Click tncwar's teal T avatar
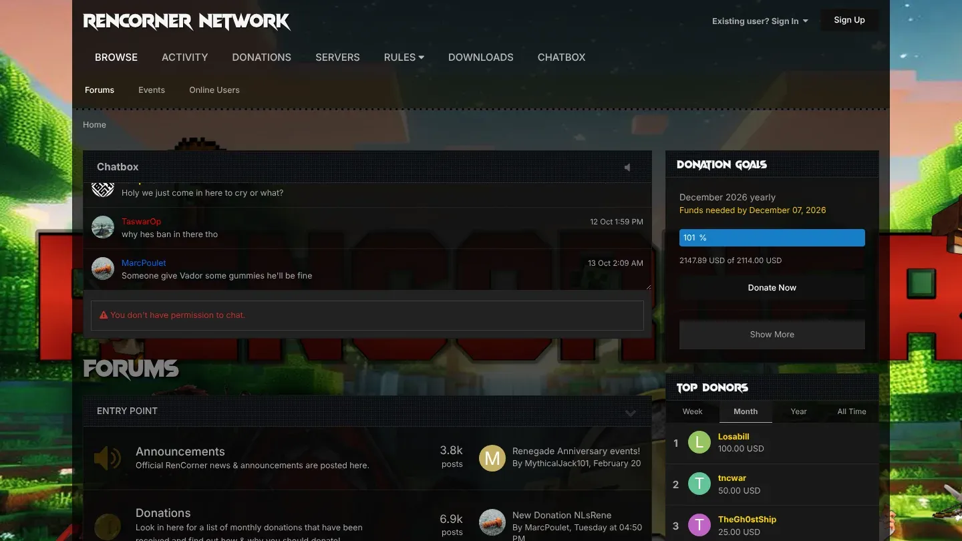The image size is (962, 541). click(x=699, y=484)
